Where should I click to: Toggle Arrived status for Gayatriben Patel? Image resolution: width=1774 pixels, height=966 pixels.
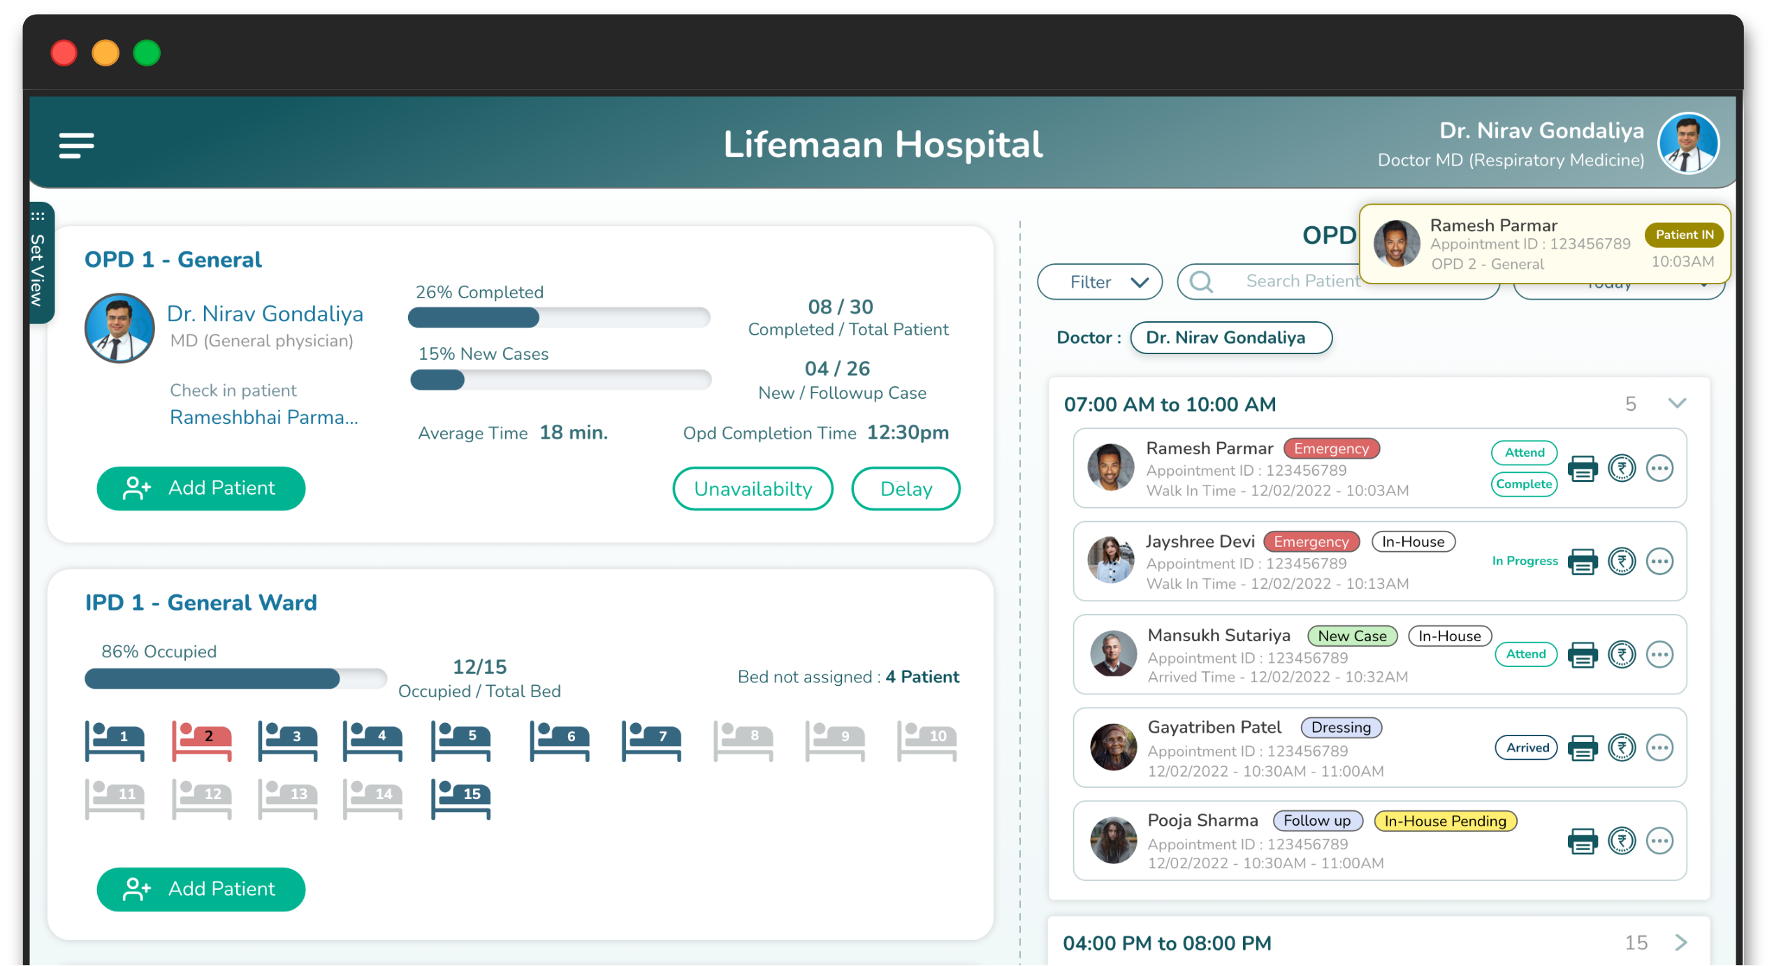coord(1527,747)
